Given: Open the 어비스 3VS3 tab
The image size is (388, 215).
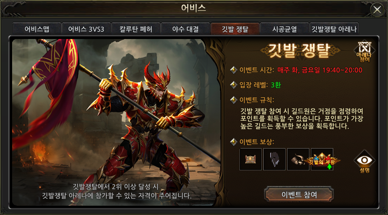Looking at the screenshot, I should 86,29.
